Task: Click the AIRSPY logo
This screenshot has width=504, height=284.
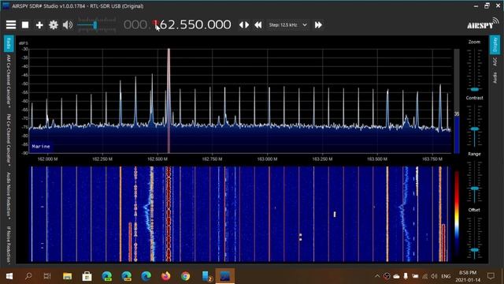Action: point(483,23)
